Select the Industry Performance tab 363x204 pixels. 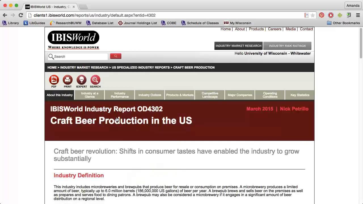pyautogui.click(x=120, y=95)
